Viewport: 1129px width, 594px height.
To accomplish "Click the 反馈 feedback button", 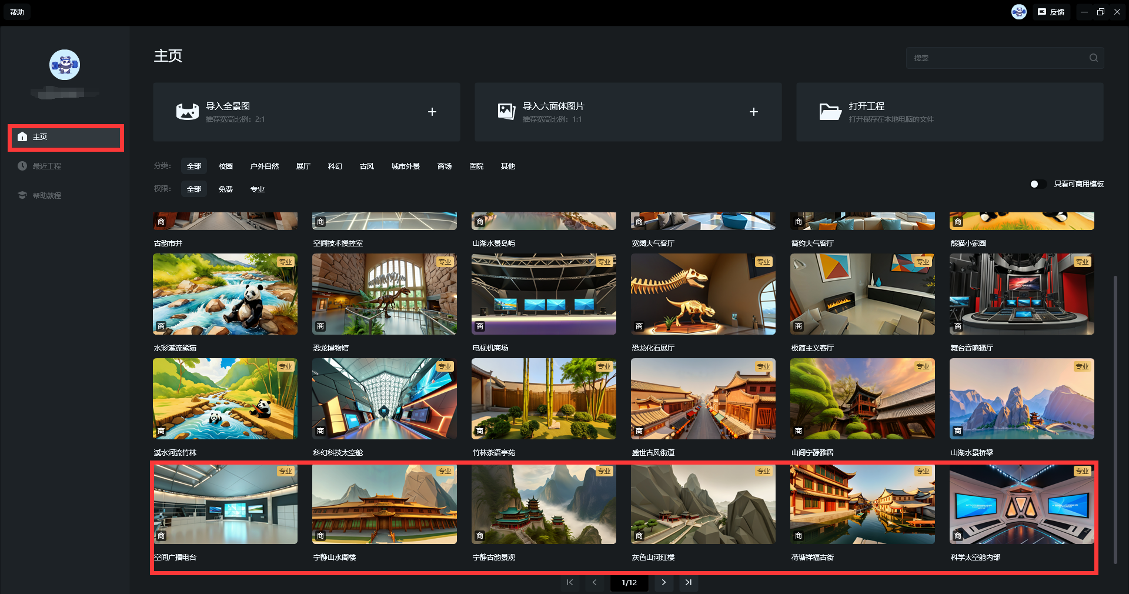I will pyautogui.click(x=1051, y=12).
